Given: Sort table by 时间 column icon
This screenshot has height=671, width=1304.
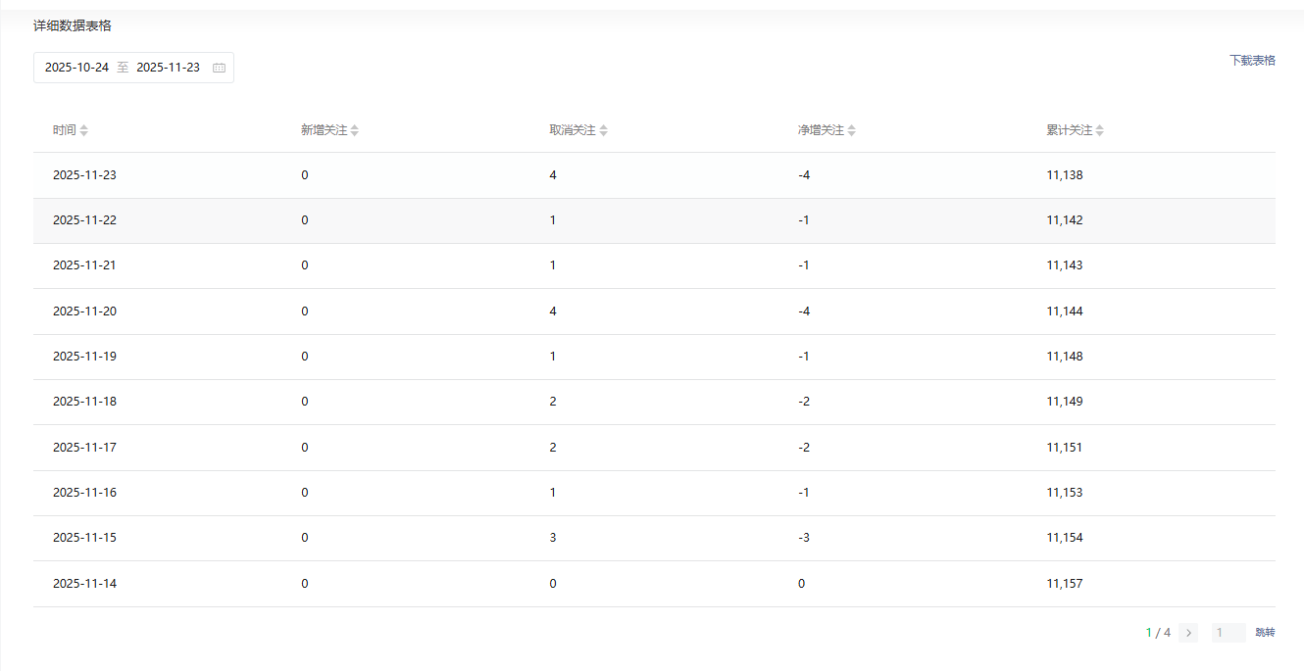Looking at the screenshot, I should click(x=84, y=130).
